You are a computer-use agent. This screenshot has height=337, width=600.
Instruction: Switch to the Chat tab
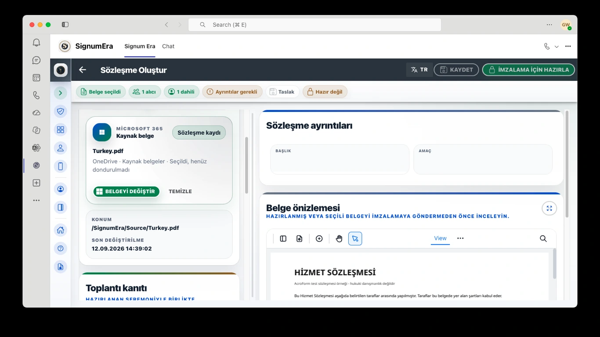(x=168, y=46)
